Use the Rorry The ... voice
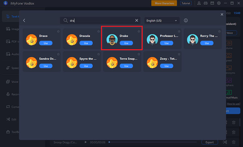The height and width of the screenshot is (147, 243). (207, 43)
